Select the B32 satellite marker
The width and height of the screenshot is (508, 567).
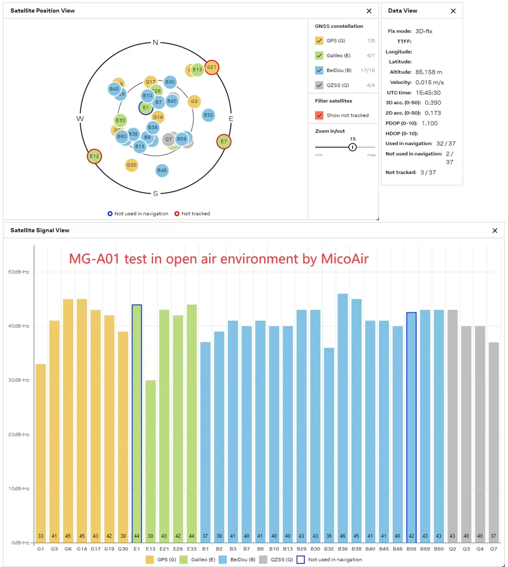coord(208,115)
